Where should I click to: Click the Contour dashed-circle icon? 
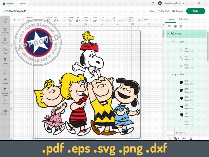(x=198, y=139)
